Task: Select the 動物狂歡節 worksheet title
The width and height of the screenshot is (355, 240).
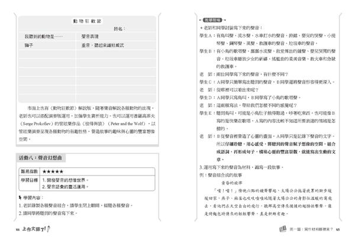Action: pyautogui.click(x=87, y=21)
